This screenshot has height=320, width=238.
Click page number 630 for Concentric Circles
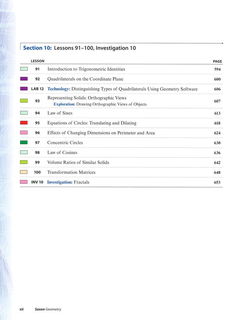click(x=217, y=143)
